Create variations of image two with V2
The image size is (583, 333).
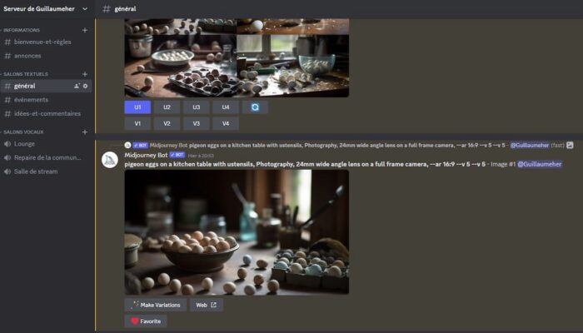coord(167,123)
